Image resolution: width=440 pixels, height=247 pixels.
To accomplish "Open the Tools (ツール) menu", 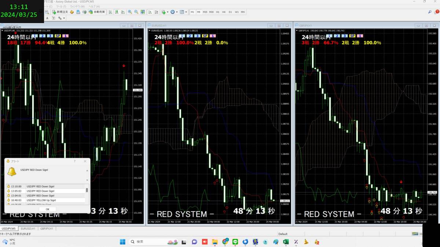I will 61,7.
